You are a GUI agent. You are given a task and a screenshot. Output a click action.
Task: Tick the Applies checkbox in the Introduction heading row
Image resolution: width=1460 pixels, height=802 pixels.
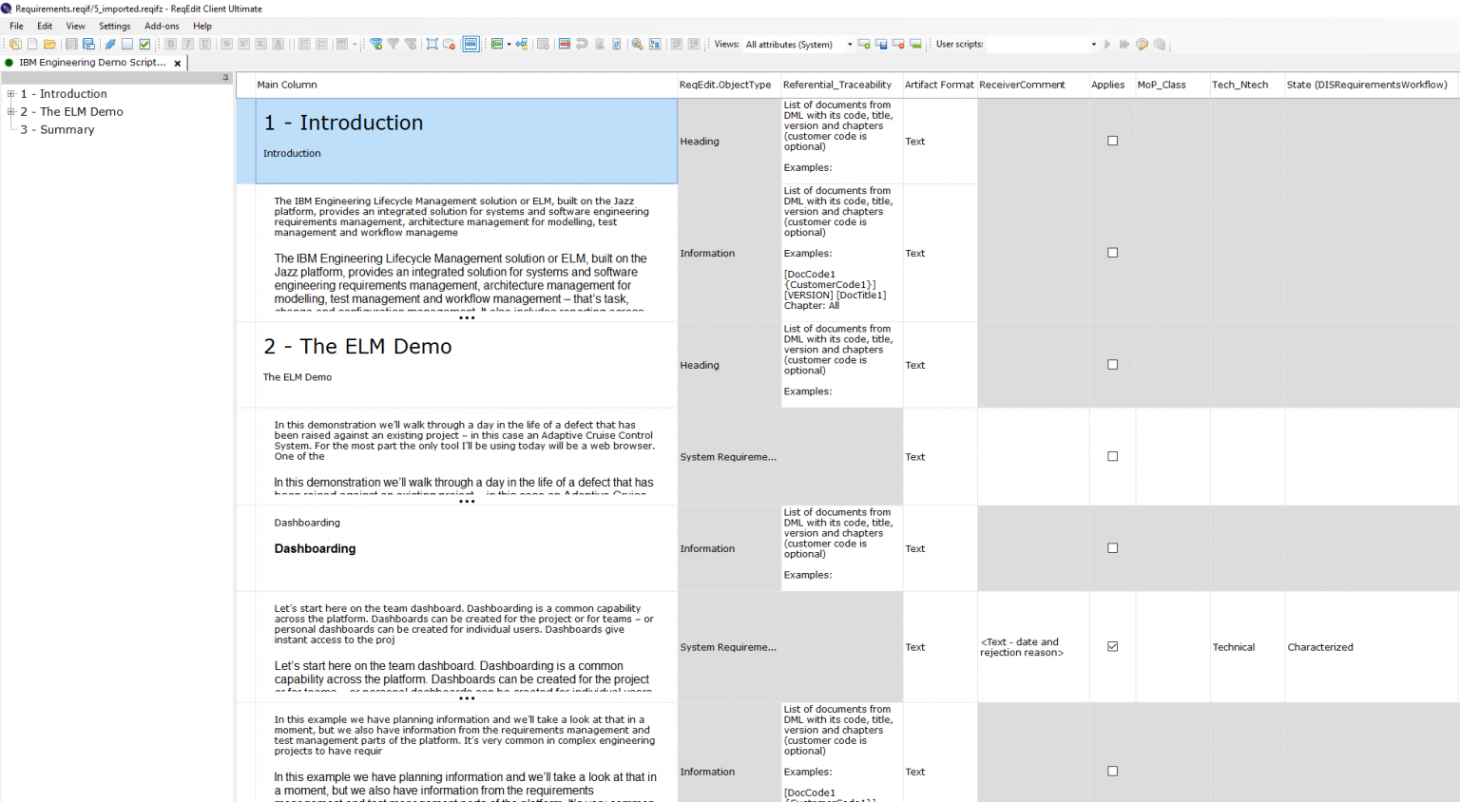[1112, 141]
